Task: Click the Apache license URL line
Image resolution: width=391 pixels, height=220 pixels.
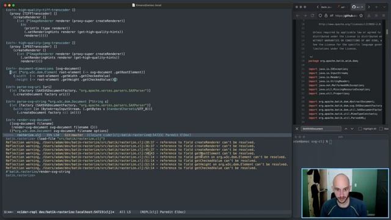Action: (x=349, y=24)
